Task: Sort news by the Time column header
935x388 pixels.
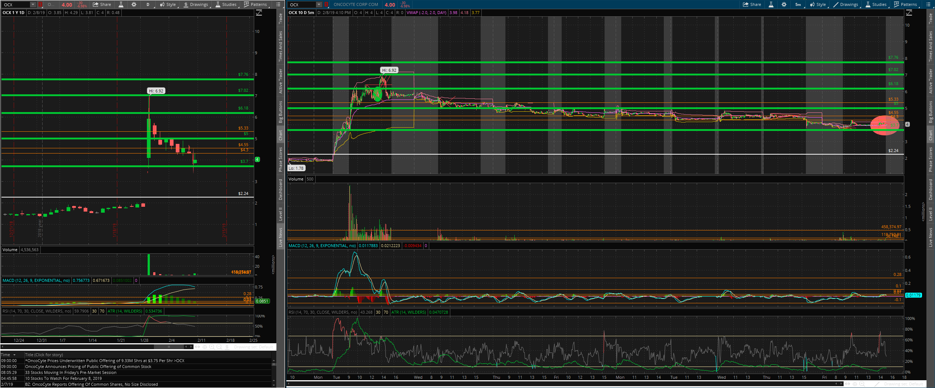Action: pyautogui.click(x=8, y=355)
